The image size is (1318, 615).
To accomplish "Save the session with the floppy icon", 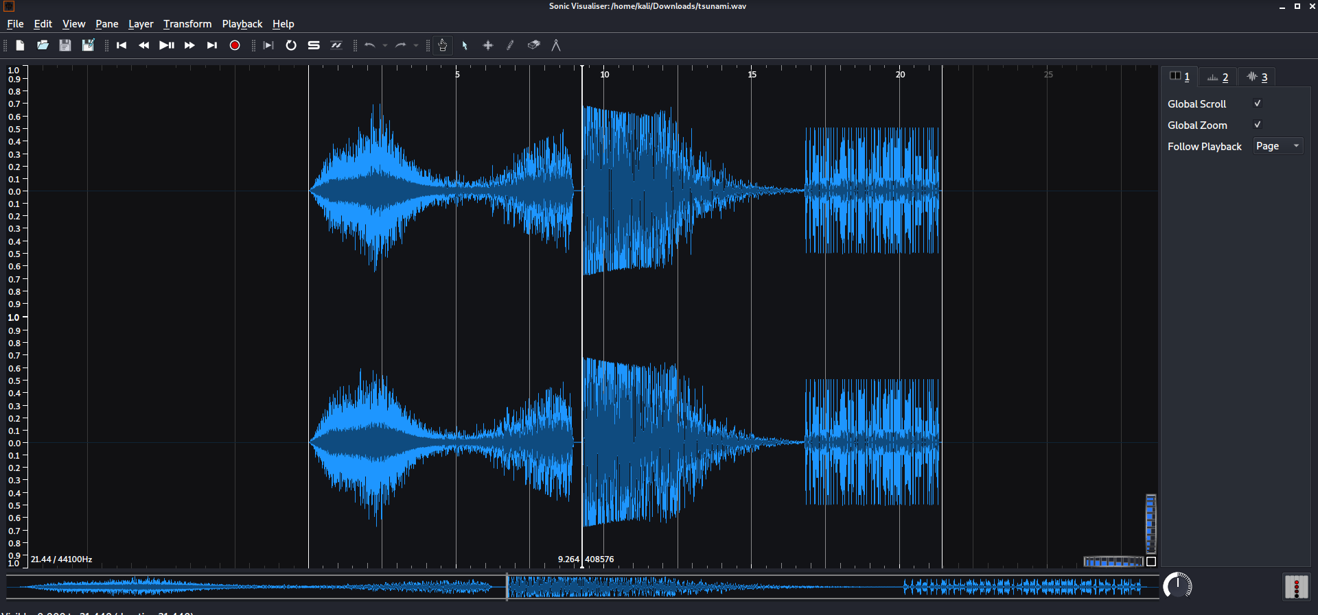I will (65, 45).
